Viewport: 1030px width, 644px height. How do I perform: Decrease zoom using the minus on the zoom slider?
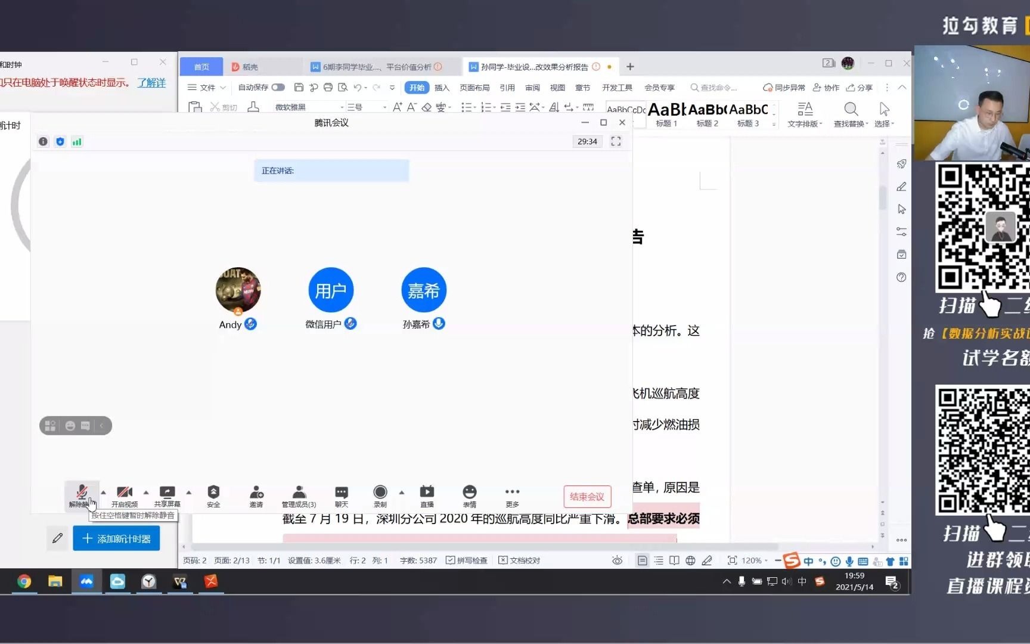tap(777, 561)
